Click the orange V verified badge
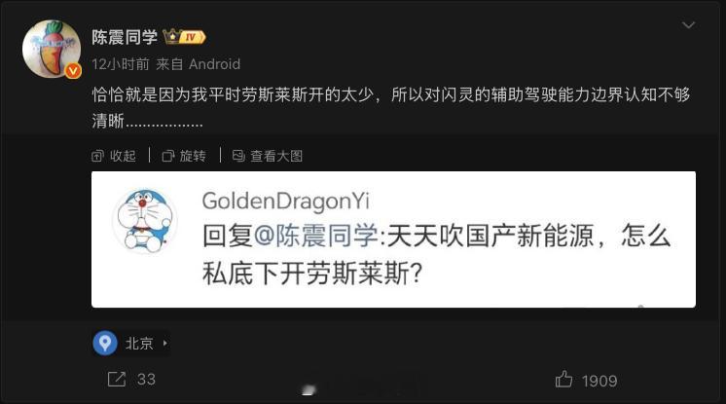The image size is (726, 404). pyautogui.click(x=73, y=71)
